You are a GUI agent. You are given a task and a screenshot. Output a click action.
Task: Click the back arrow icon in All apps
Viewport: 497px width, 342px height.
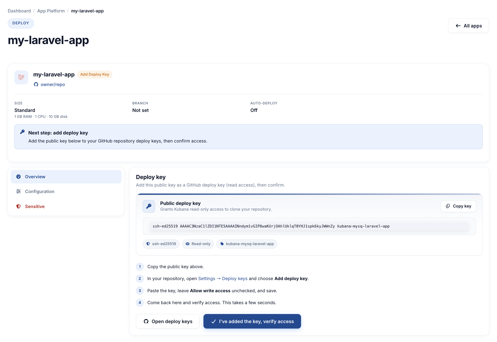click(x=458, y=26)
